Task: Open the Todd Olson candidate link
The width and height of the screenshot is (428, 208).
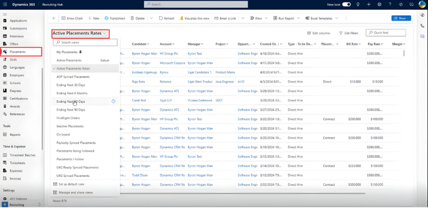Action: coord(139,175)
